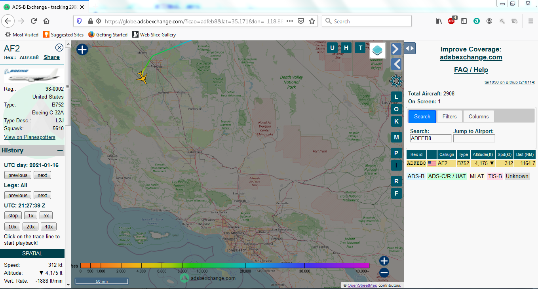
Task: Set playback speed to 5x
Action: pyautogui.click(x=46, y=216)
